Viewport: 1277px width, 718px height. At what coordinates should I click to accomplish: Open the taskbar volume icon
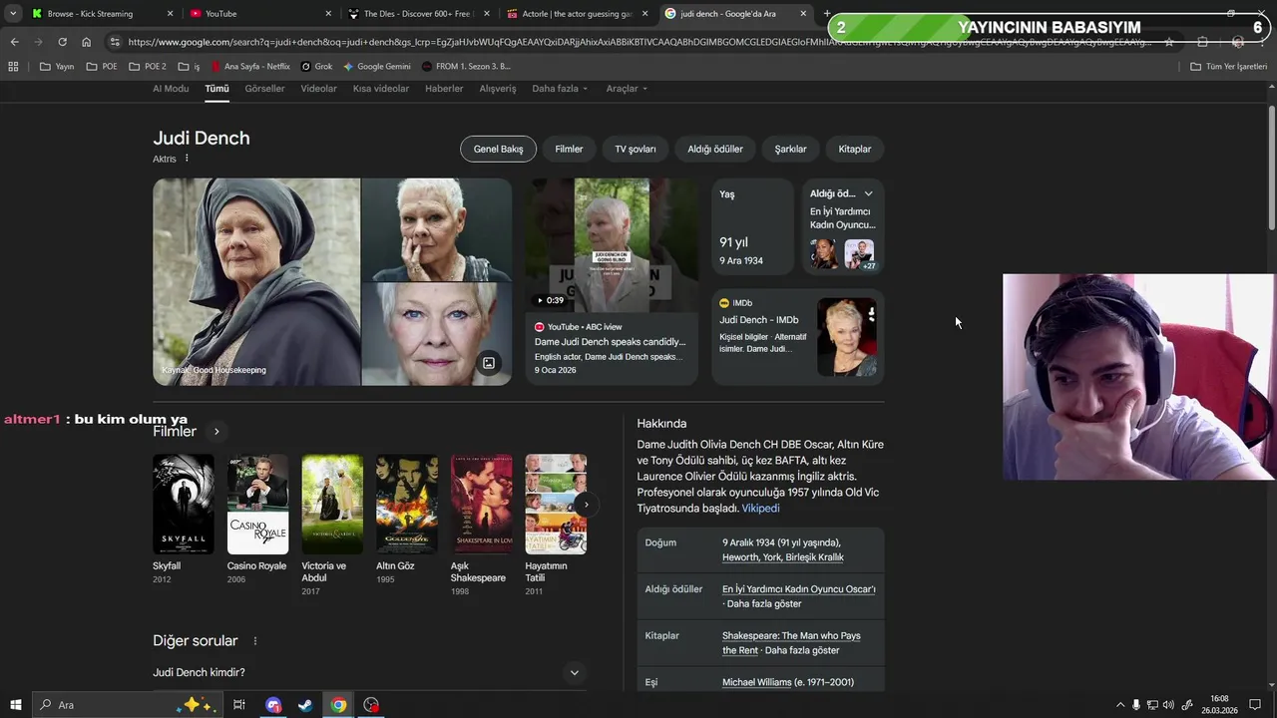click(1168, 705)
